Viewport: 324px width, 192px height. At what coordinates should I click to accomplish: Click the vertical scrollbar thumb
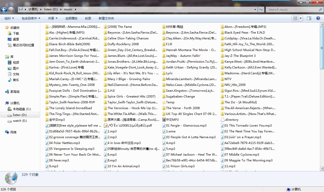(x=322, y=48)
